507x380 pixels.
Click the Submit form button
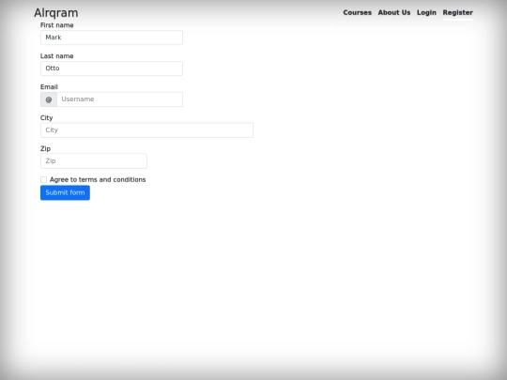tap(65, 192)
